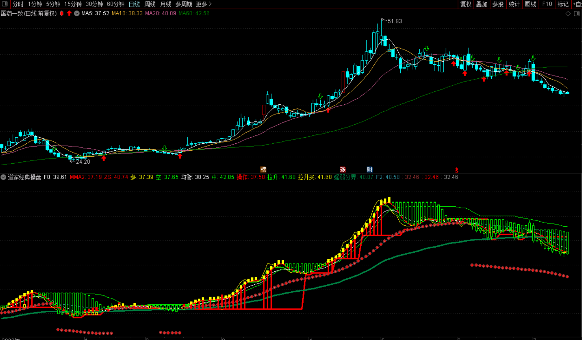The width and height of the screenshot is (582, 340).
Task: Click the MA60: 42.56 value
Action: coord(194,13)
